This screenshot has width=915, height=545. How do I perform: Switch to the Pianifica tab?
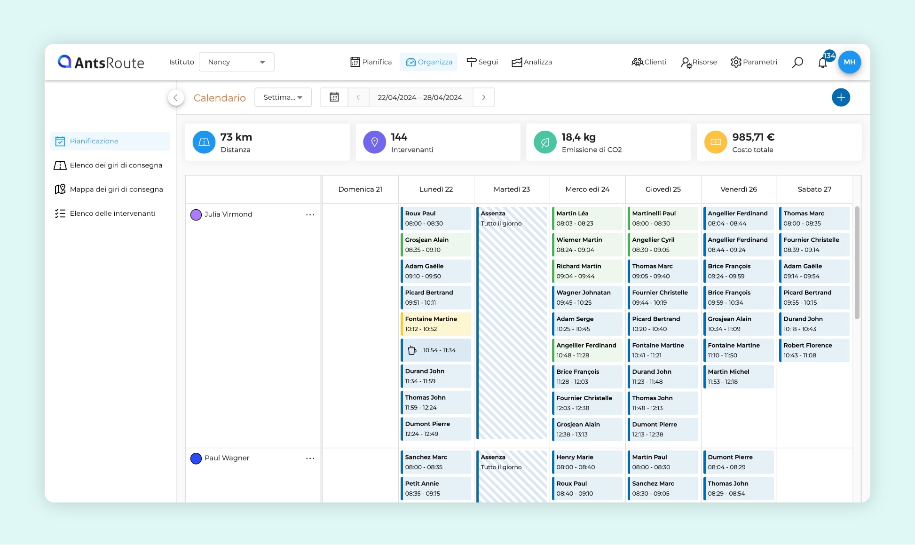point(371,62)
